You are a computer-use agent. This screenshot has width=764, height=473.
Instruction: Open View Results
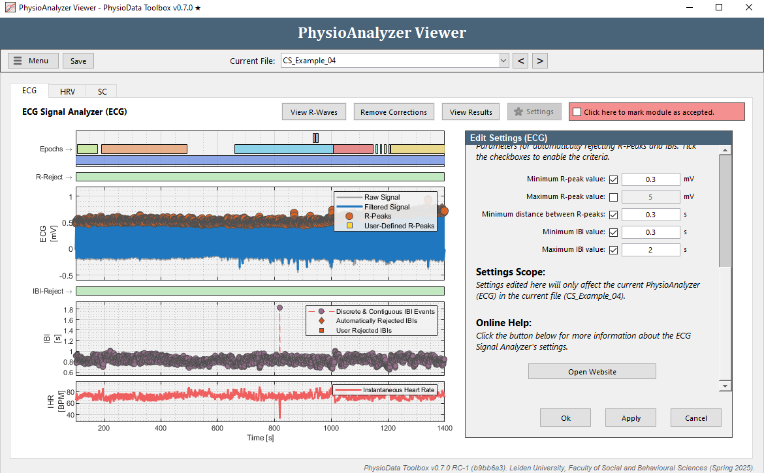[x=471, y=112]
